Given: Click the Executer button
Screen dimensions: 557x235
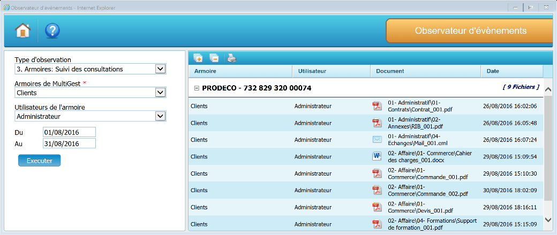Looking at the screenshot, I should click(x=39, y=161).
